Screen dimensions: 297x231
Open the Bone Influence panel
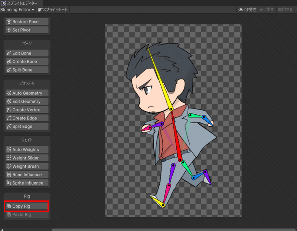click(27, 175)
